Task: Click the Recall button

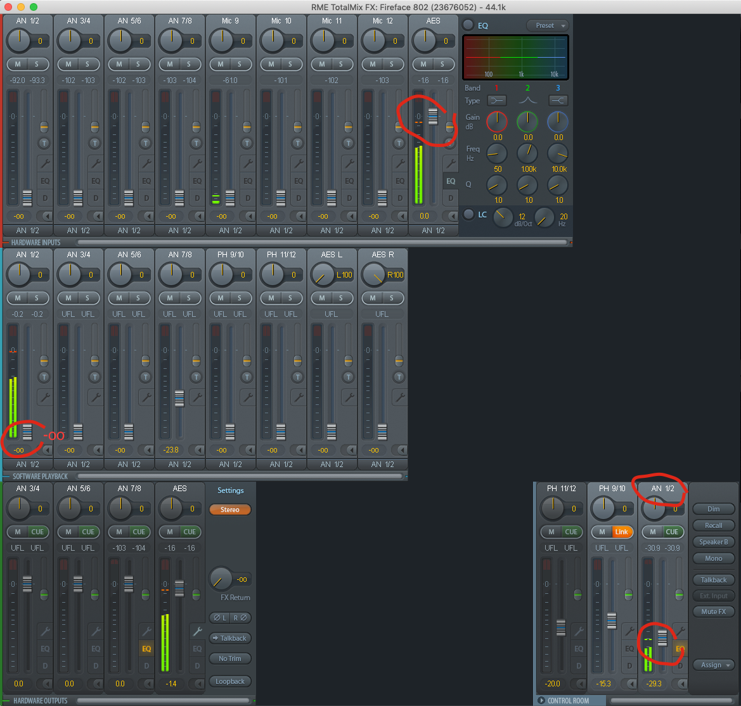Action: 714,525
